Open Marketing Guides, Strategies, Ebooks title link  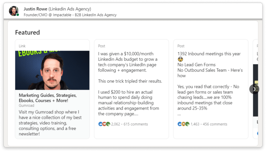48,98
